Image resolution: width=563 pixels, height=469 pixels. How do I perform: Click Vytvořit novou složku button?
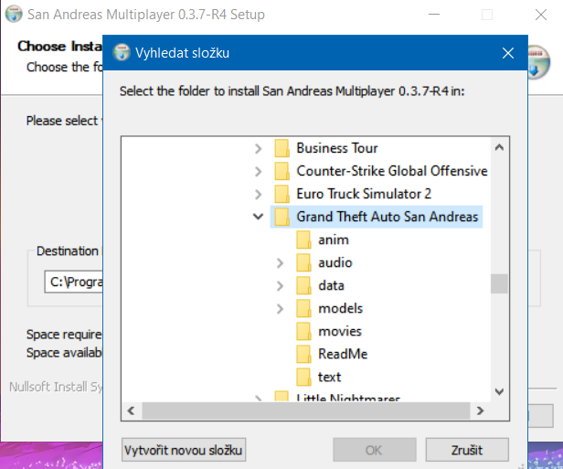(x=184, y=450)
